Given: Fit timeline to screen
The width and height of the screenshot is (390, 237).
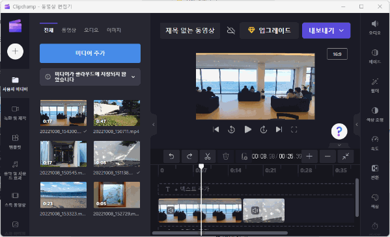Looking at the screenshot, I should [346, 156].
